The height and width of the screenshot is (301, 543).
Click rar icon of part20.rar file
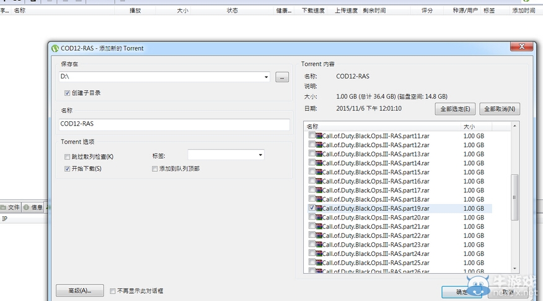319,218
